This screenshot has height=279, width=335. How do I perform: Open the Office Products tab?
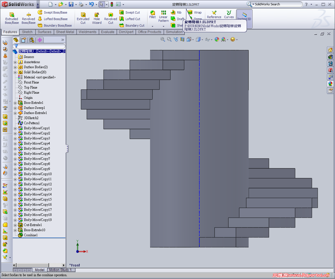150,32
